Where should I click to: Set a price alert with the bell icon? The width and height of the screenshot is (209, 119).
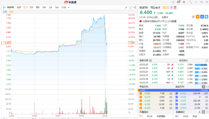(x=193, y=17)
